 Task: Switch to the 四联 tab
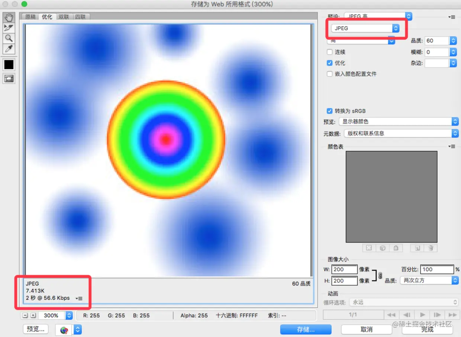80,17
